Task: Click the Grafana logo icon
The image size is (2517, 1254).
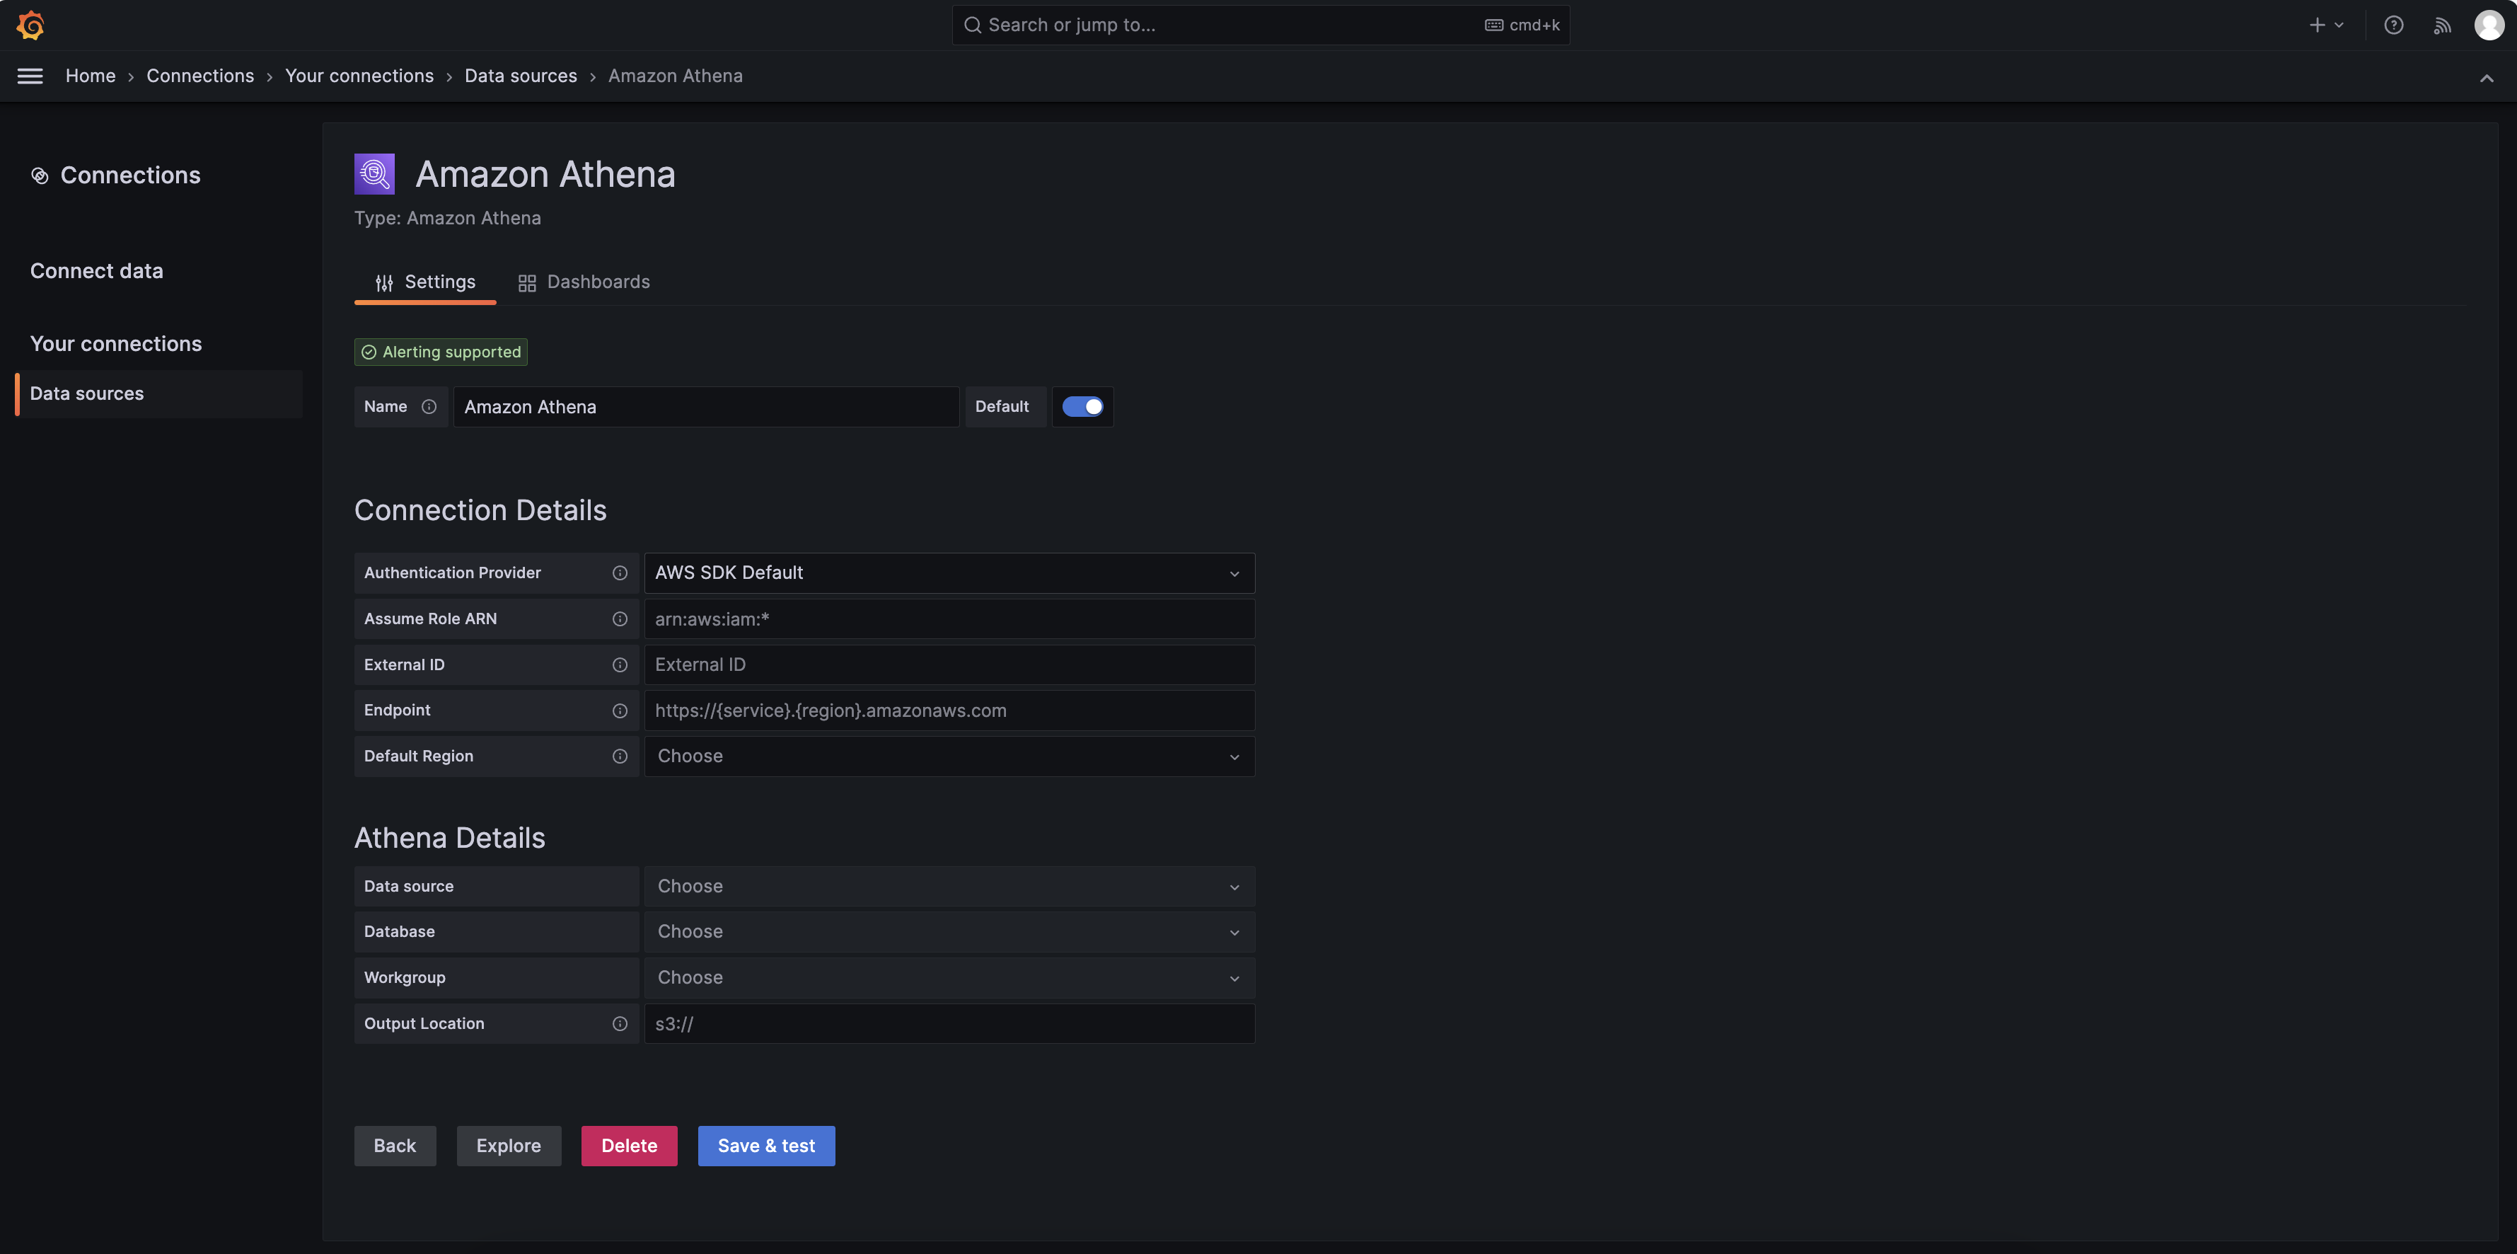Action: click(30, 25)
